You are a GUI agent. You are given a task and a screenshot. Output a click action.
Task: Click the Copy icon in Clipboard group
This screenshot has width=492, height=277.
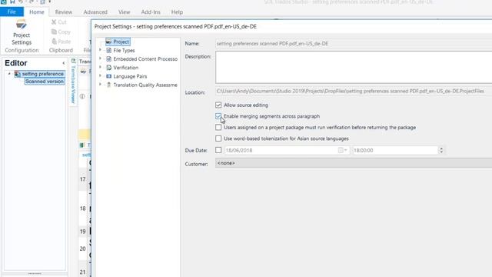coord(54,32)
